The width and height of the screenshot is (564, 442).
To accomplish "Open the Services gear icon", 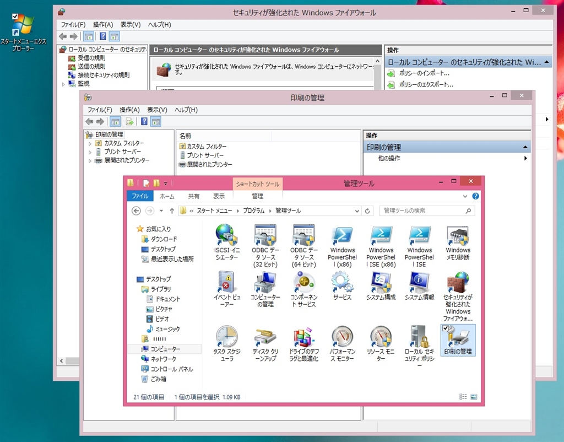I will coord(342,282).
